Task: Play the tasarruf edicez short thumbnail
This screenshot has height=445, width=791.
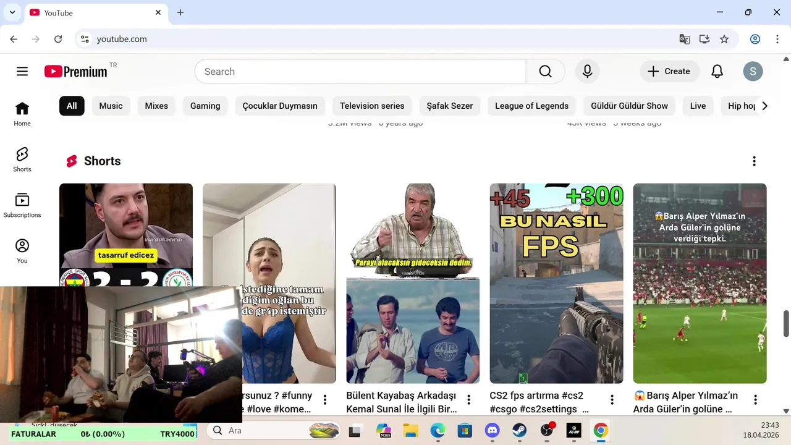Action: click(x=126, y=235)
